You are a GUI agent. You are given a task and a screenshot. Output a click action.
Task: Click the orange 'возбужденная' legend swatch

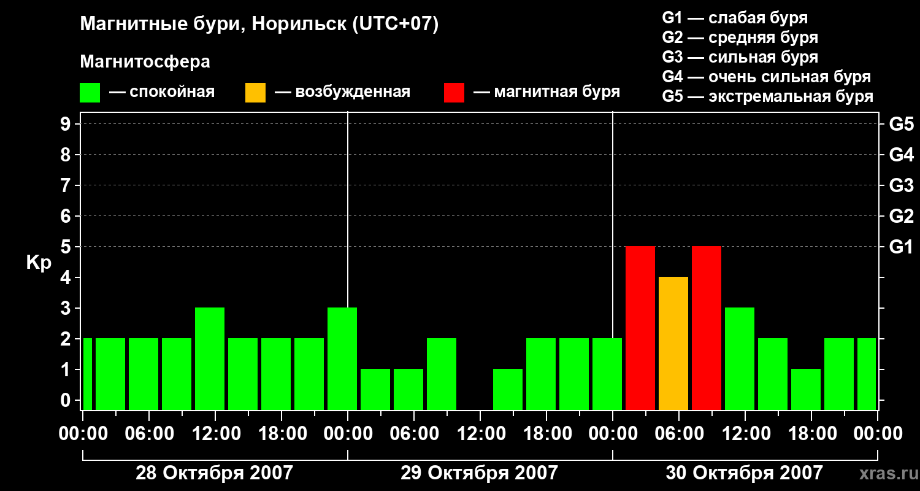[x=256, y=93]
